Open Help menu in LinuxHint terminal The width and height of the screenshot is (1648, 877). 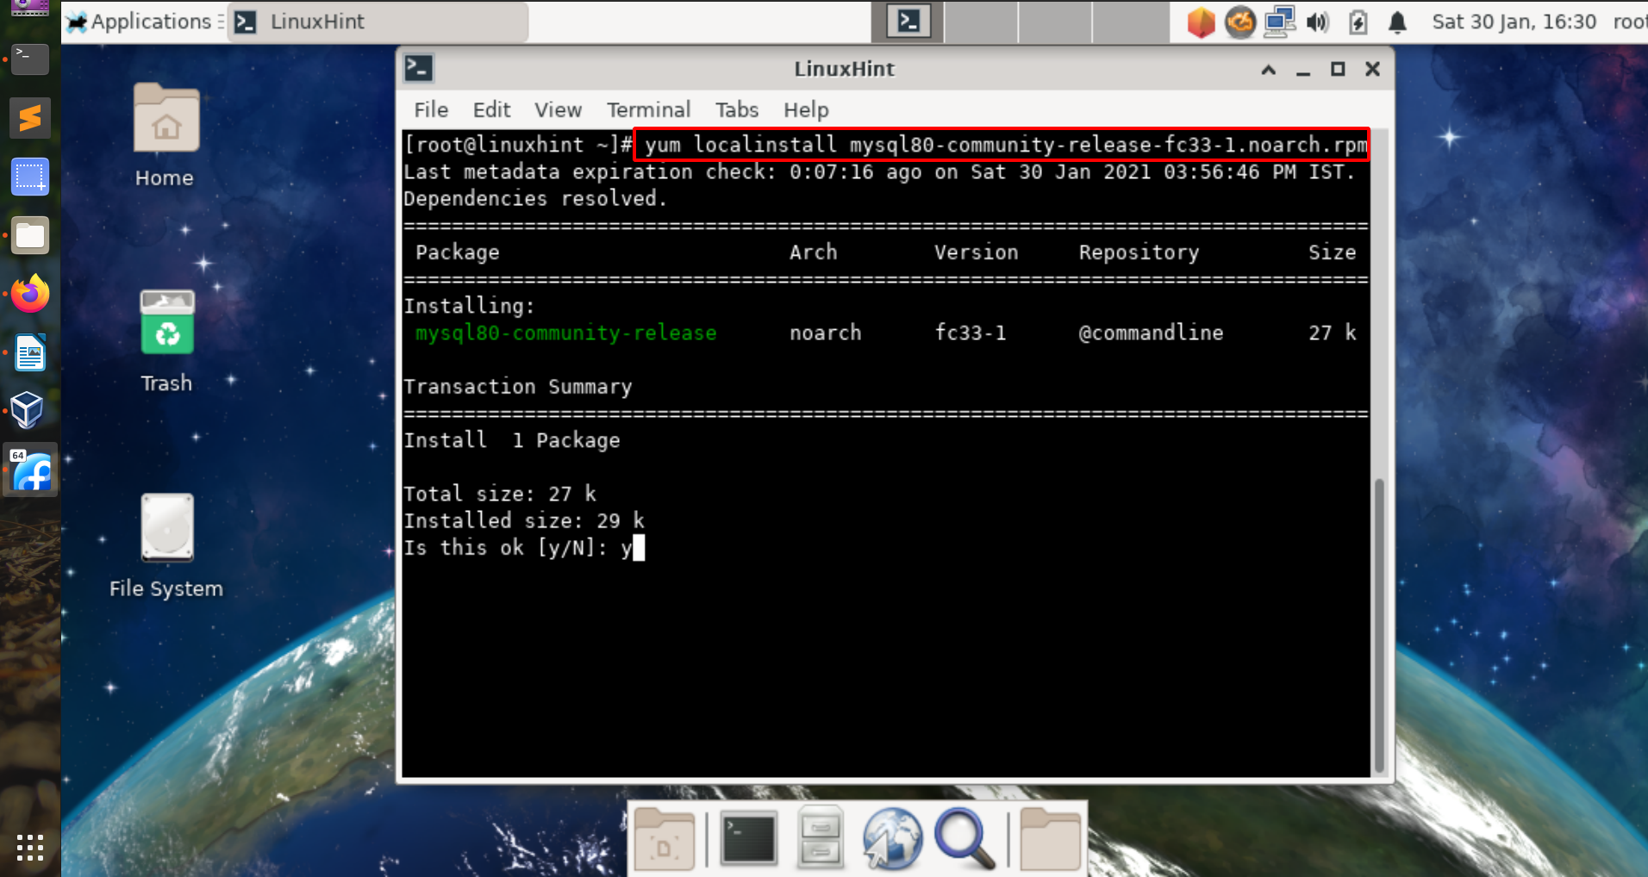click(806, 109)
